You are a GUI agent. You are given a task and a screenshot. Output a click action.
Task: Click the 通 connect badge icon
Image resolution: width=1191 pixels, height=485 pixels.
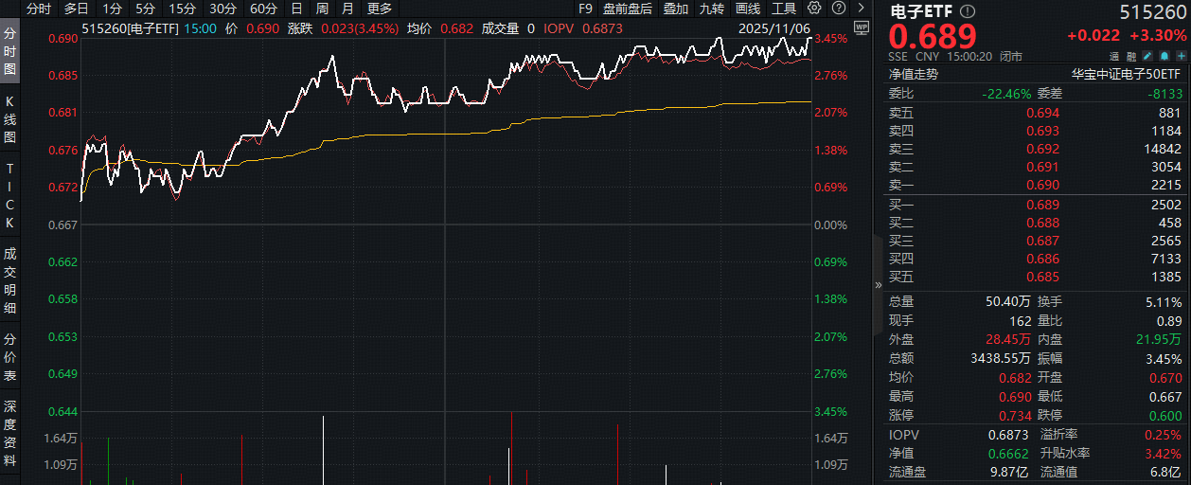pos(1115,57)
